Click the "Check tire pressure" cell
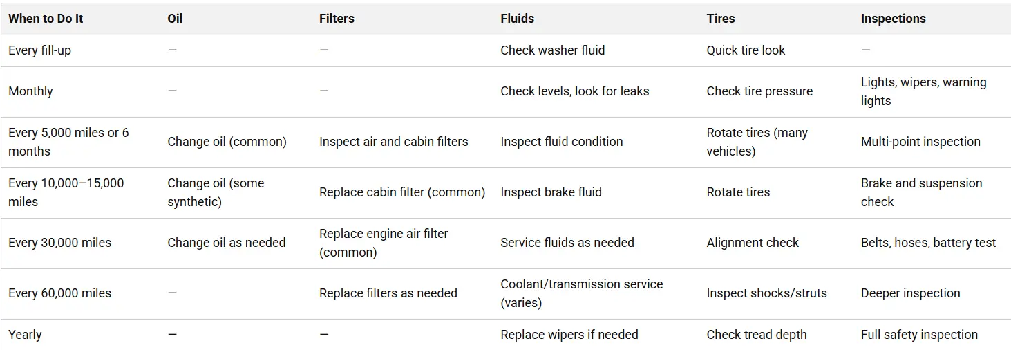This screenshot has height=350, width=1011. pos(759,91)
